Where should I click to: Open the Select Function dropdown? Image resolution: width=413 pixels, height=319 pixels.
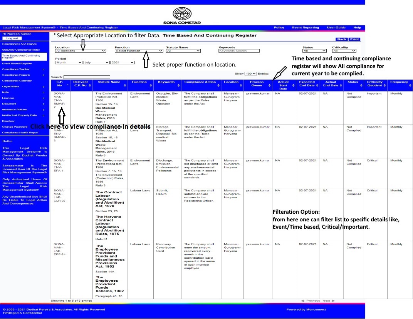pos(139,51)
